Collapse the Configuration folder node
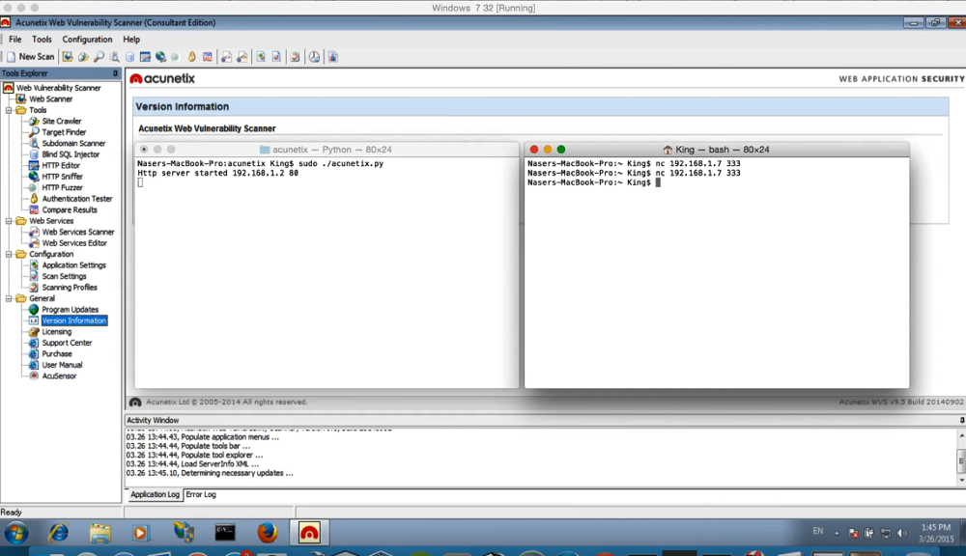Viewport: 966px width, 556px height. point(9,254)
